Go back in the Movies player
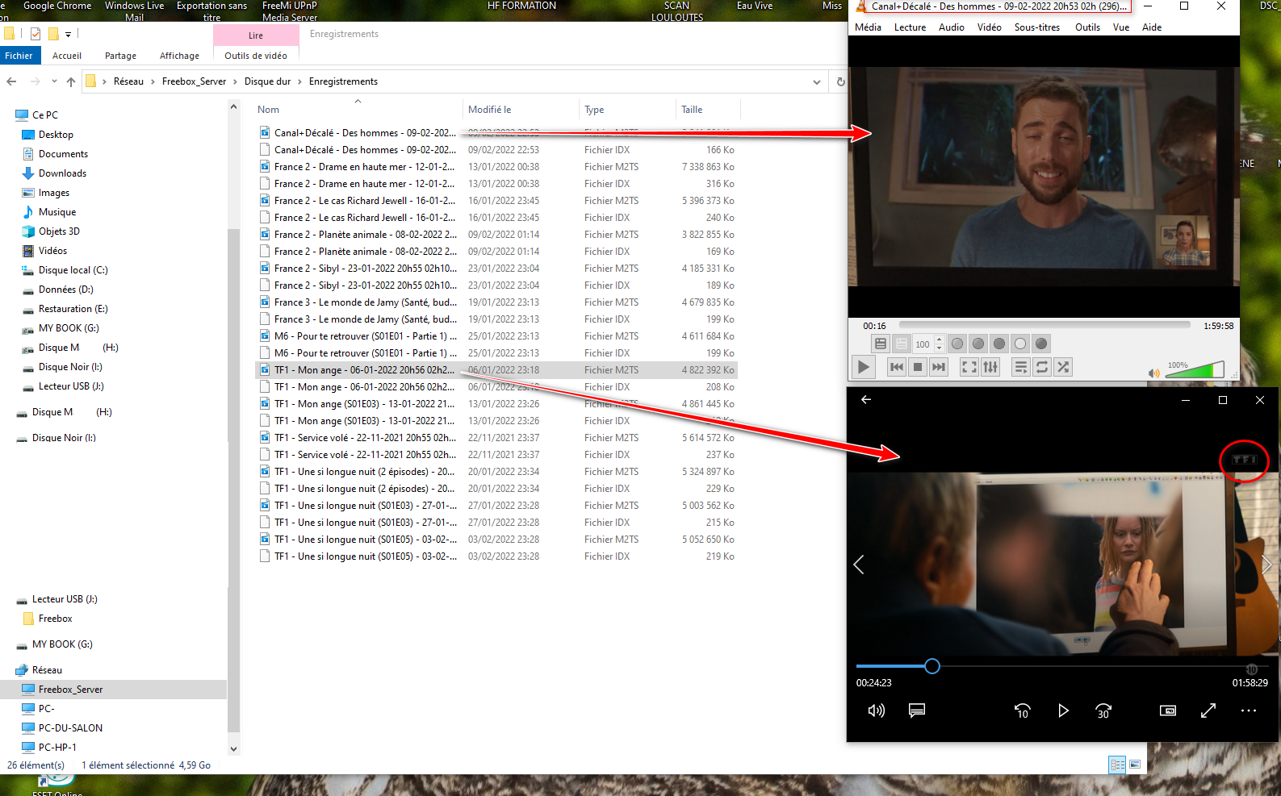This screenshot has height=796, width=1281. pos(866,399)
